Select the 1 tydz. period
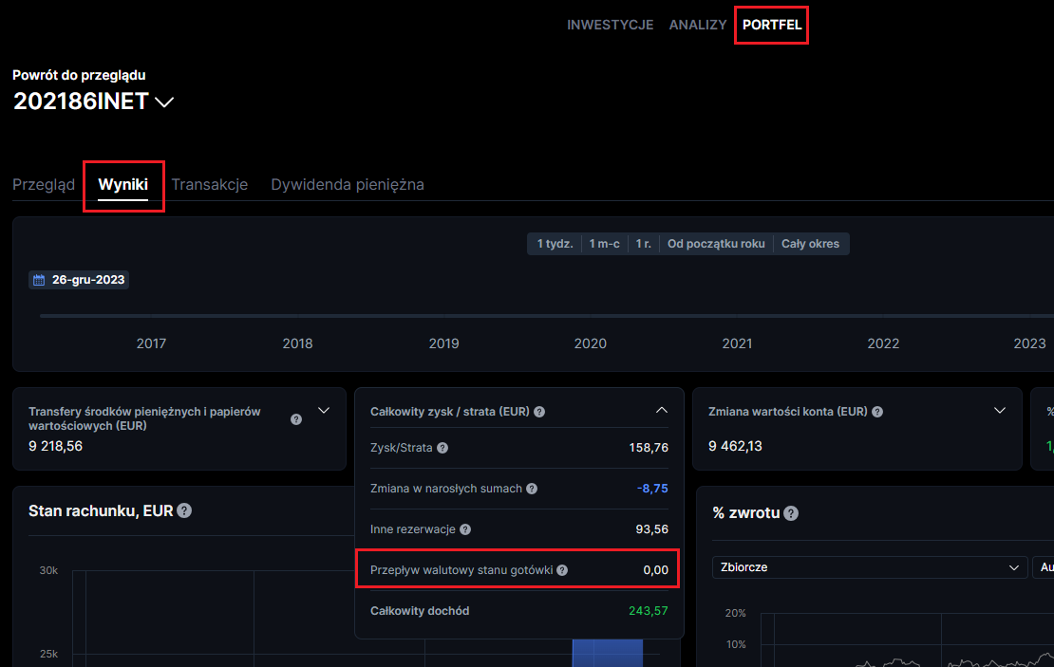Image resolution: width=1054 pixels, height=667 pixels. tap(555, 244)
